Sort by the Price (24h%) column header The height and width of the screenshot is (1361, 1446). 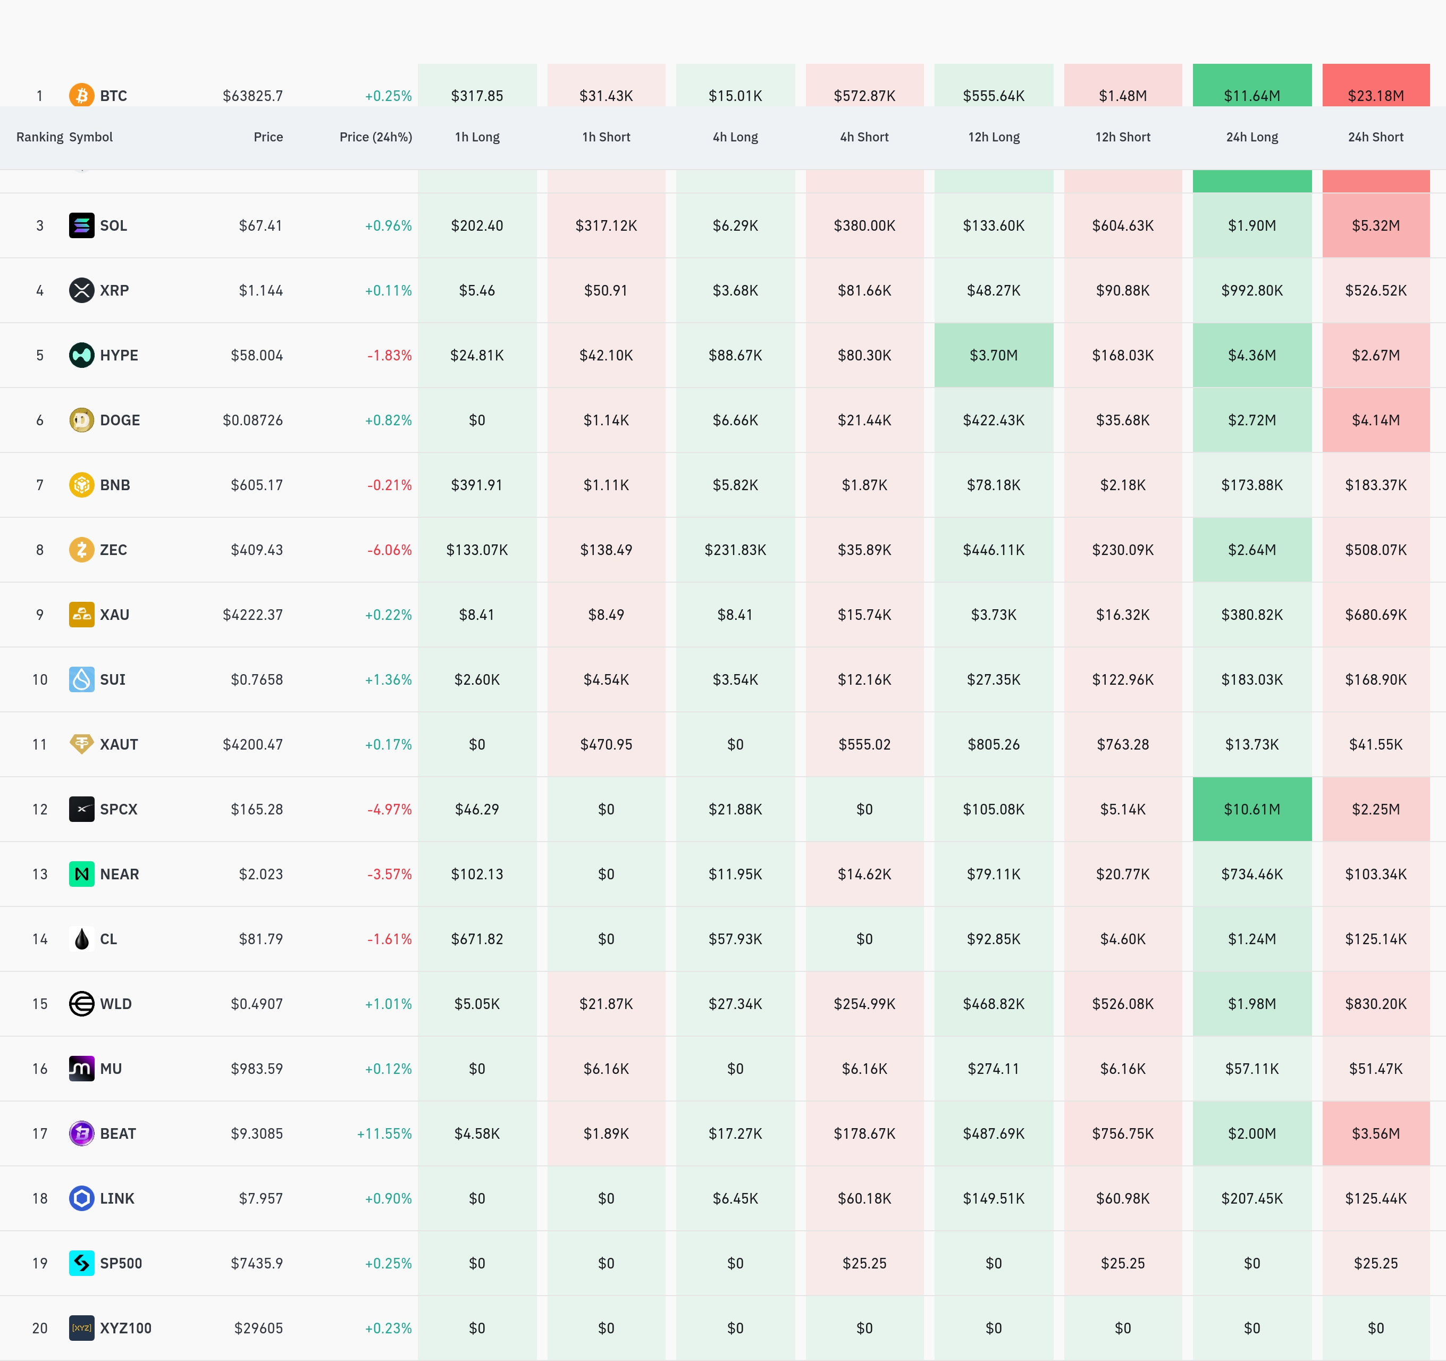tap(375, 137)
